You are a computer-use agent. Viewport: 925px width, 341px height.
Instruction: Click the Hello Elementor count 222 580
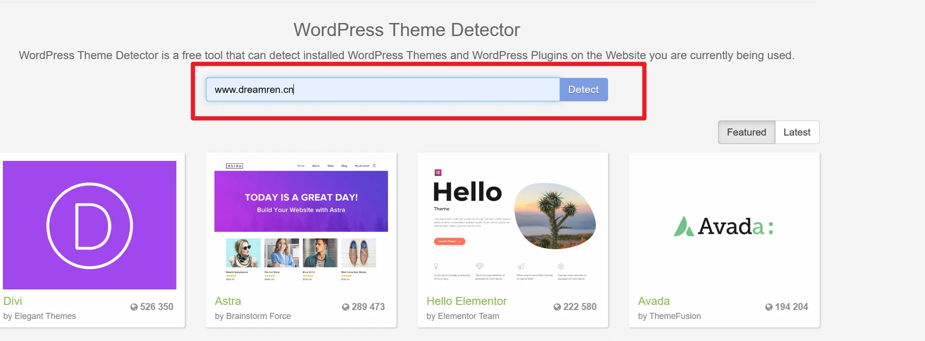(580, 307)
